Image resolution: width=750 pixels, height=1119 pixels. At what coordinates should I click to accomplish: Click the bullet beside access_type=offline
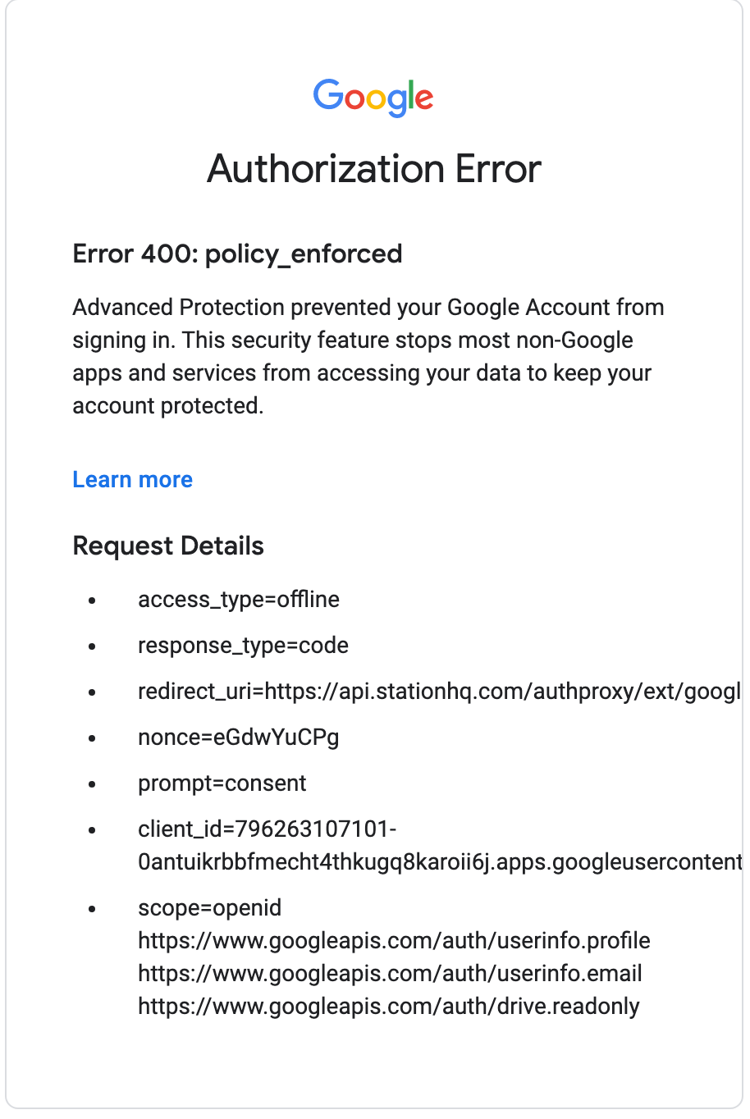(93, 601)
